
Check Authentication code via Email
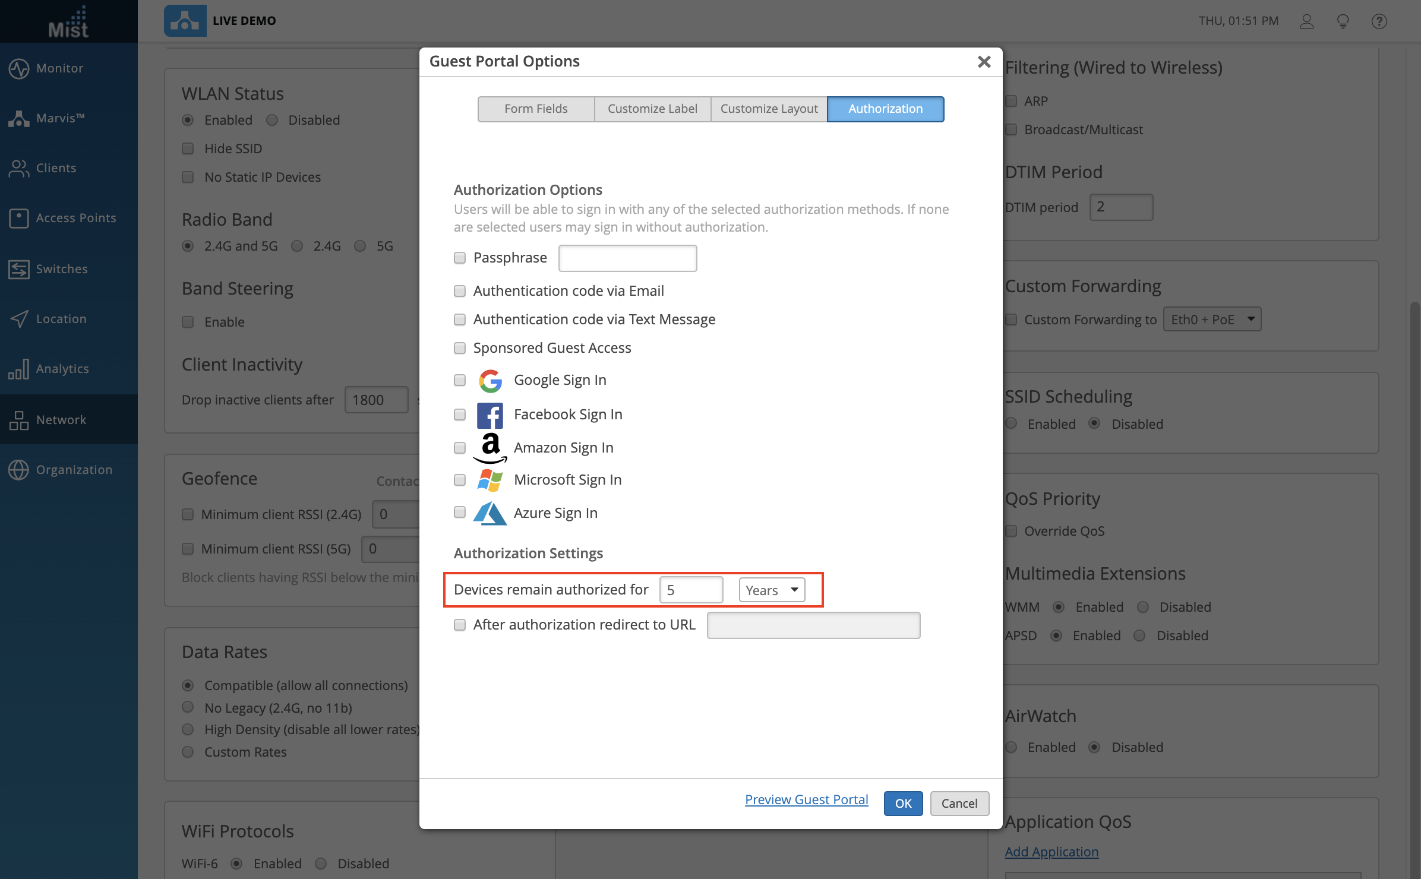pos(460,291)
